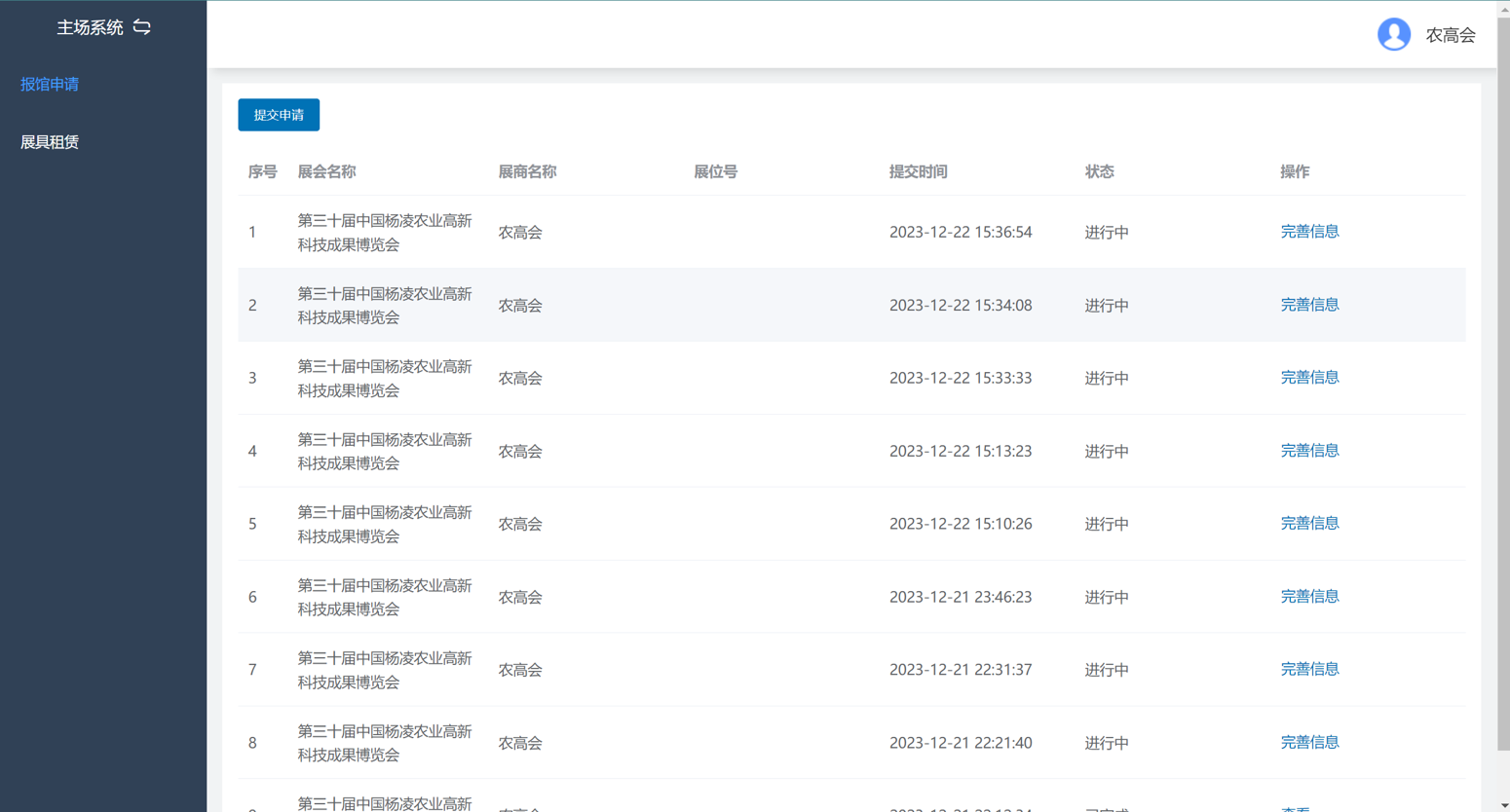
Task: Click the exhibition name in row 7
Action: 385,670
